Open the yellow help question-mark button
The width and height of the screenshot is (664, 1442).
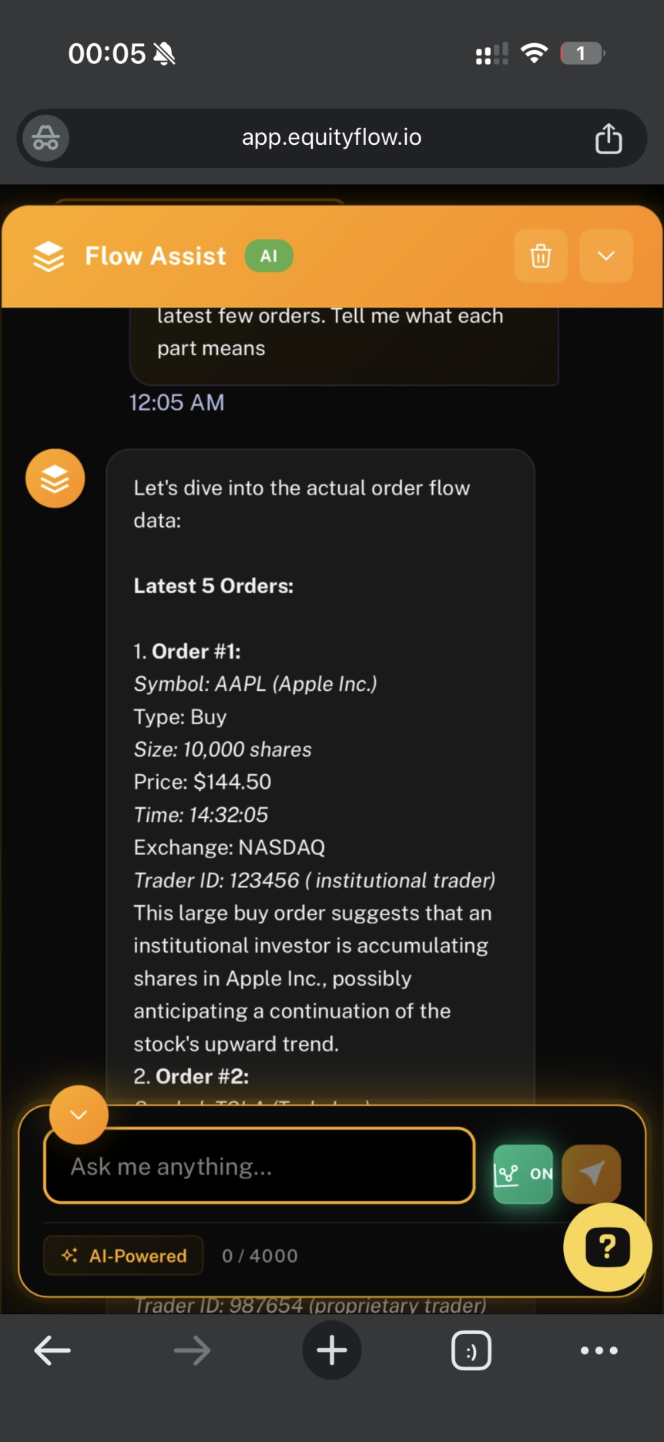point(607,1246)
